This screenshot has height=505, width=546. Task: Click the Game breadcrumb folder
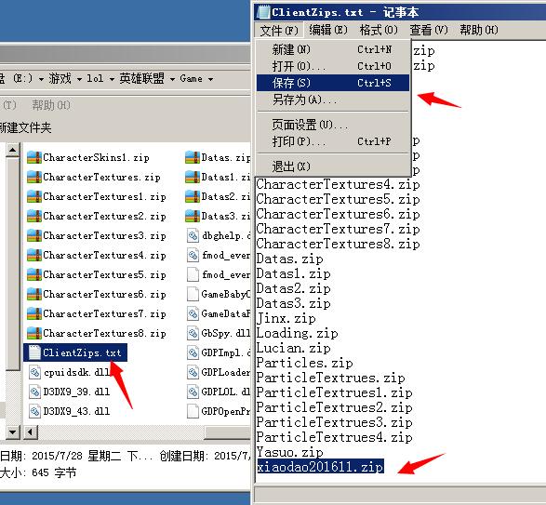[192, 79]
